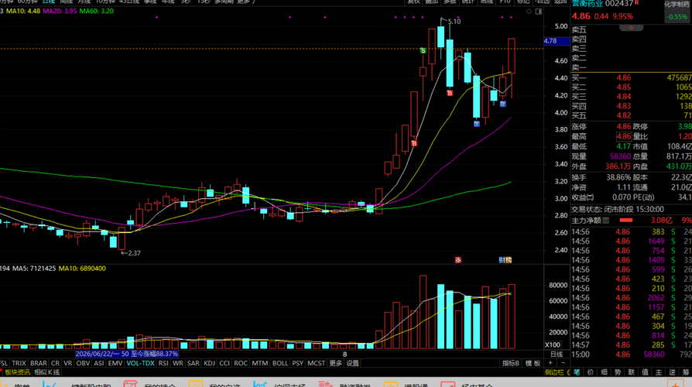Switch to the MCST indicator
Screen dimensions: 692x387
316,363
